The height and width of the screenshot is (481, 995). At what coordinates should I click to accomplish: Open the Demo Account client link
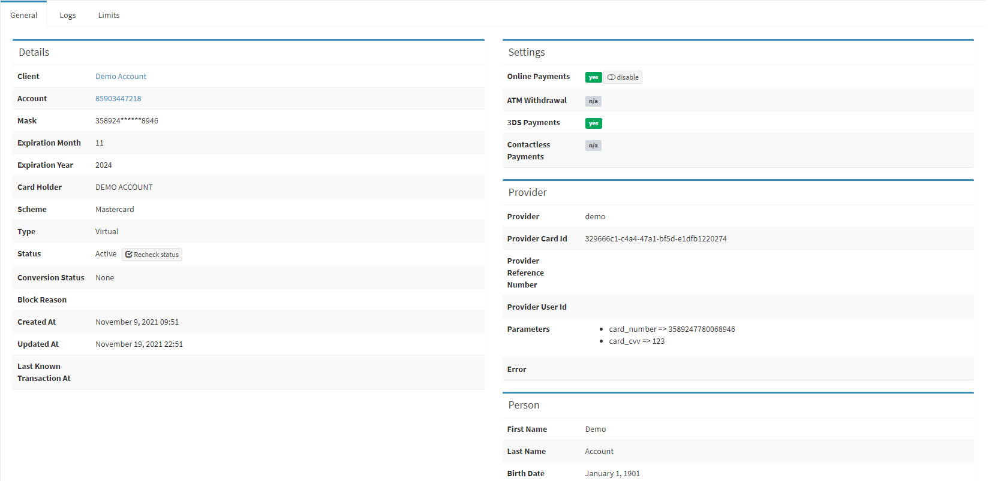[x=121, y=77]
